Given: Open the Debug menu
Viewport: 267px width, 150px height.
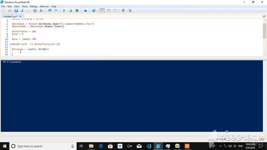Looking at the screenshot, I should [33, 6].
